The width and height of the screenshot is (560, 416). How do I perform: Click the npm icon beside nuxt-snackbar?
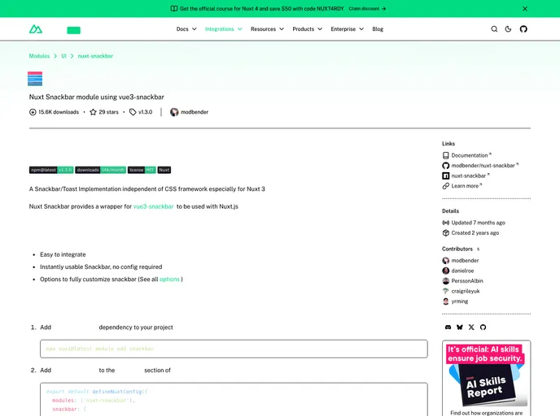pos(446,175)
